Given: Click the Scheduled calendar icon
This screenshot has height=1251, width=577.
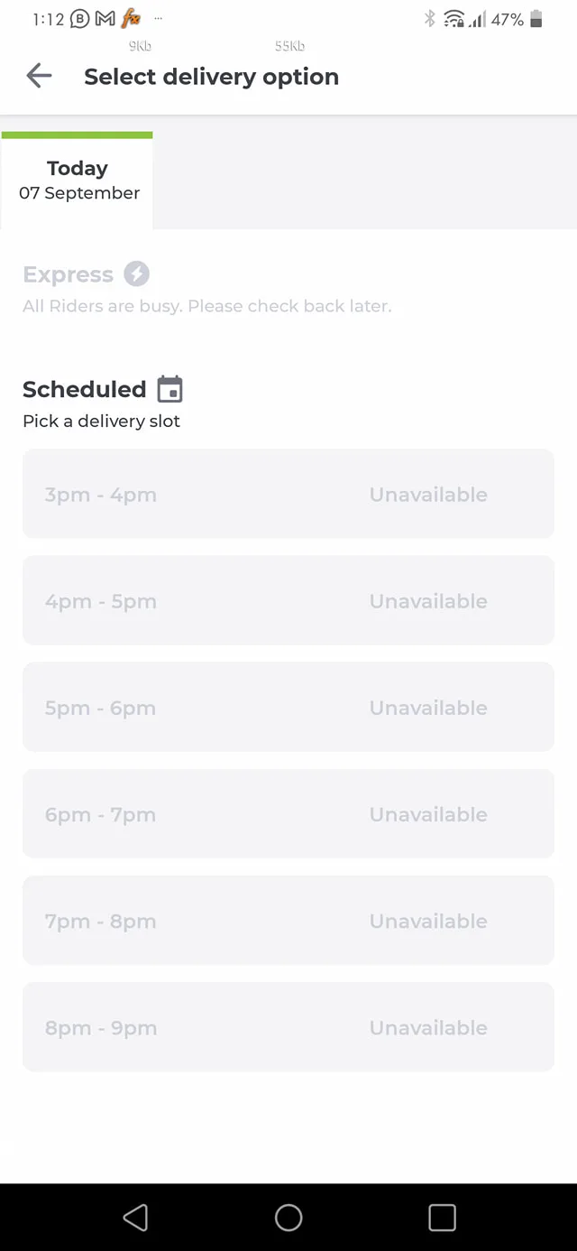Looking at the screenshot, I should coord(169,389).
